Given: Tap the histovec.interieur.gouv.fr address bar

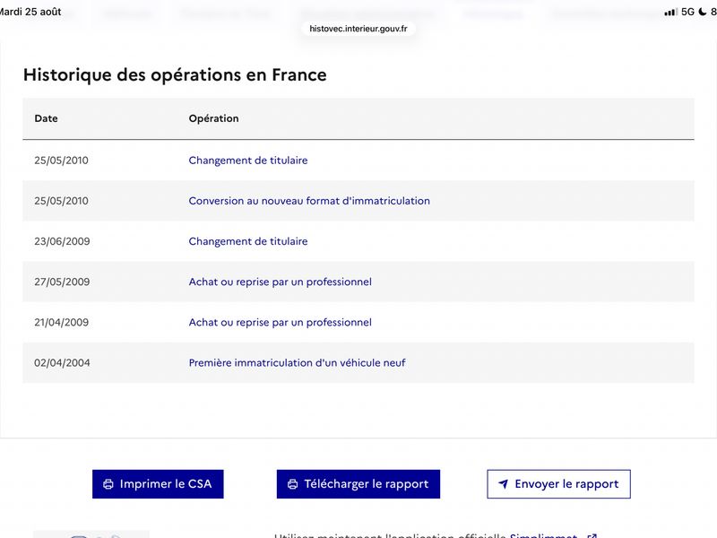Looking at the screenshot, I should click(358, 29).
